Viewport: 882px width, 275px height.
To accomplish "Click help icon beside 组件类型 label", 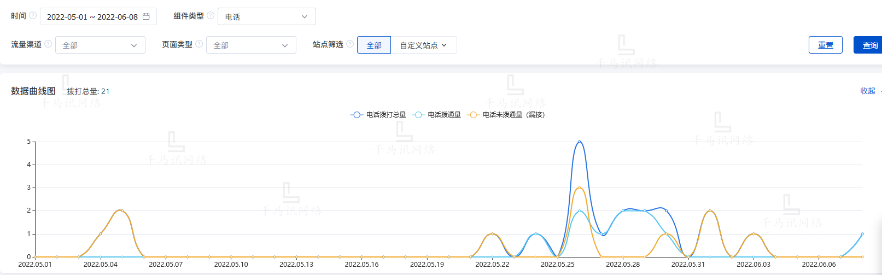I will [x=211, y=16].
